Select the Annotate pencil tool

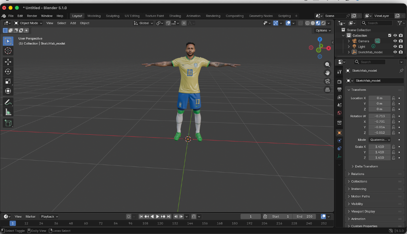[8, 102]
